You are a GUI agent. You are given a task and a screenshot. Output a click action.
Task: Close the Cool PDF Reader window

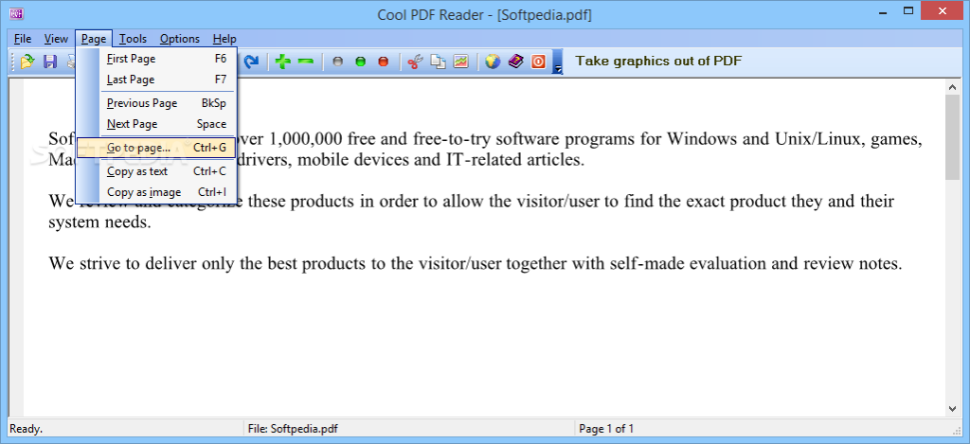pyautogui.click(x=944, y=10)
